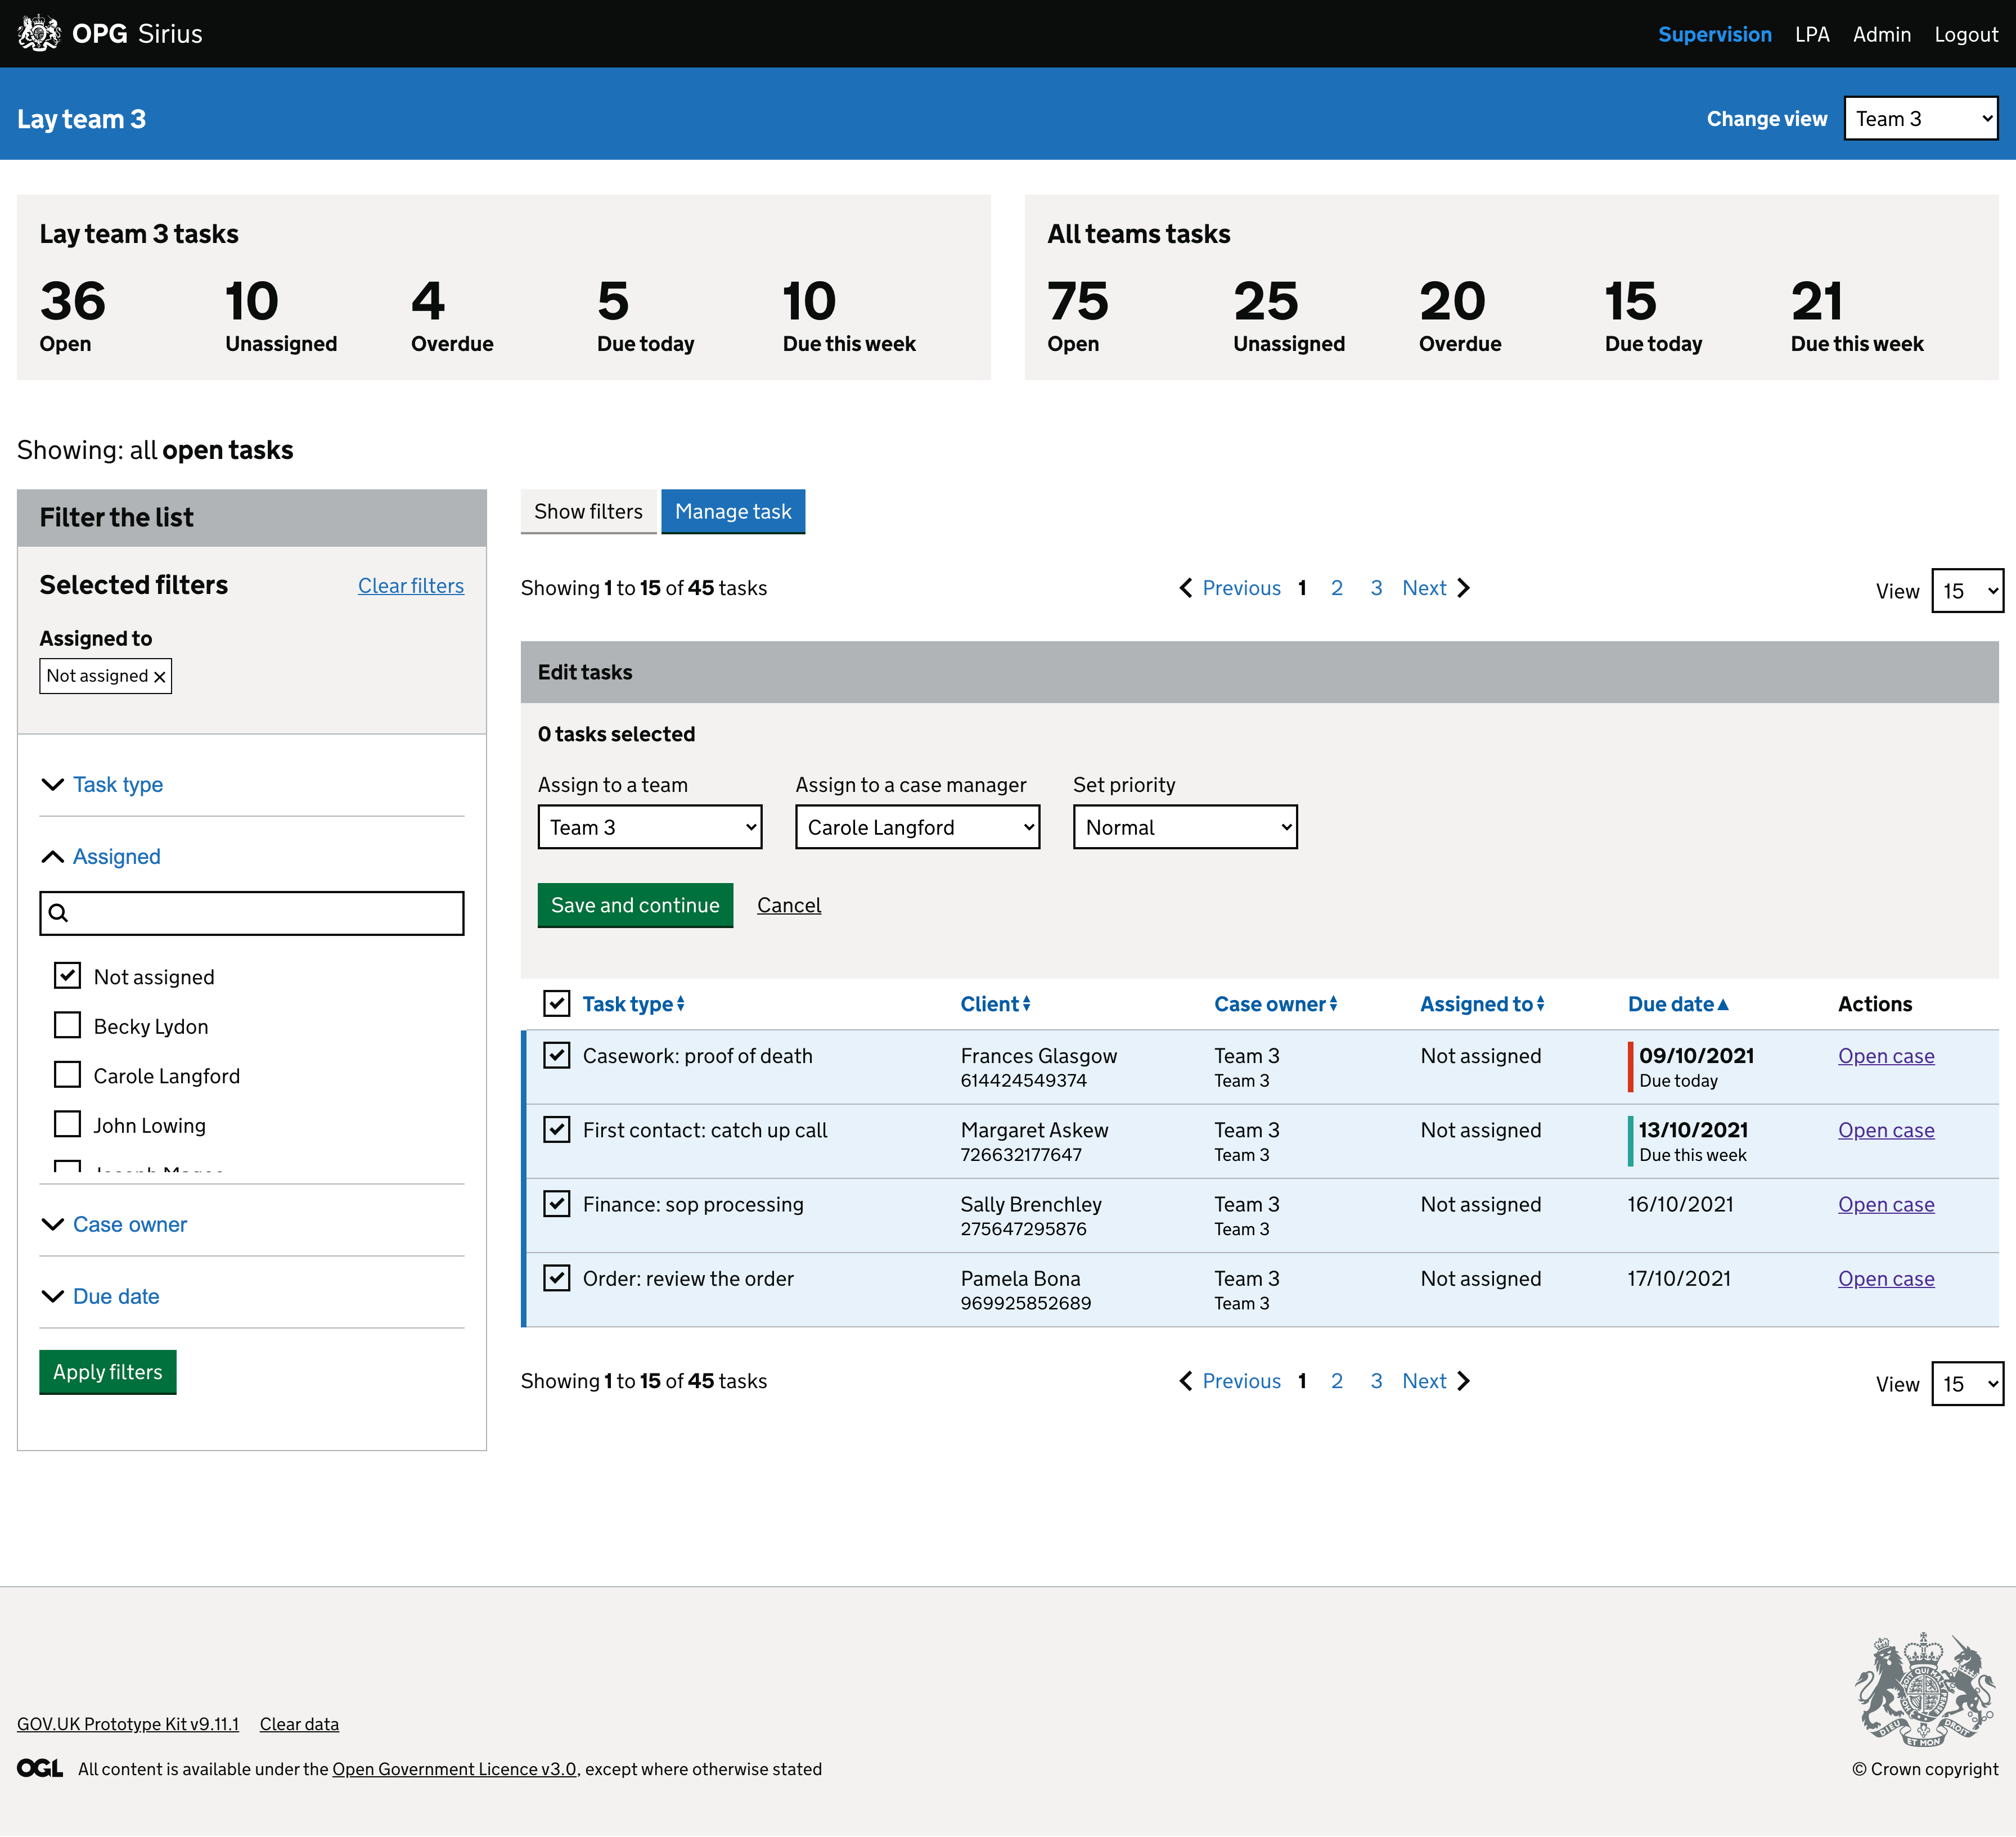Uncheck Casework: proof of death task
2016x1837 pixels.
557,1055
